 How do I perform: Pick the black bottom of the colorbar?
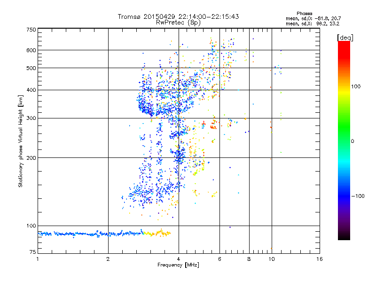344,237
